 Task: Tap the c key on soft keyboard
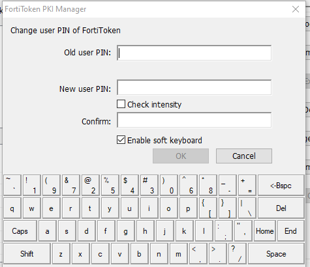101,253
